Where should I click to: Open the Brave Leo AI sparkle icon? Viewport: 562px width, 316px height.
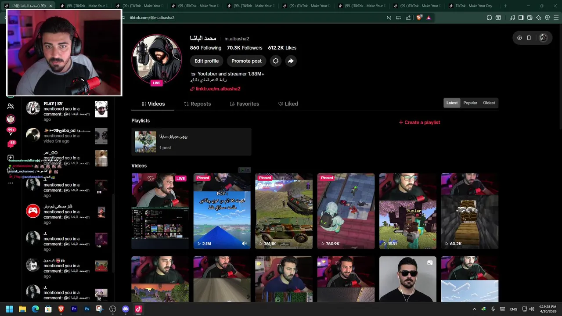pos(538,18)
